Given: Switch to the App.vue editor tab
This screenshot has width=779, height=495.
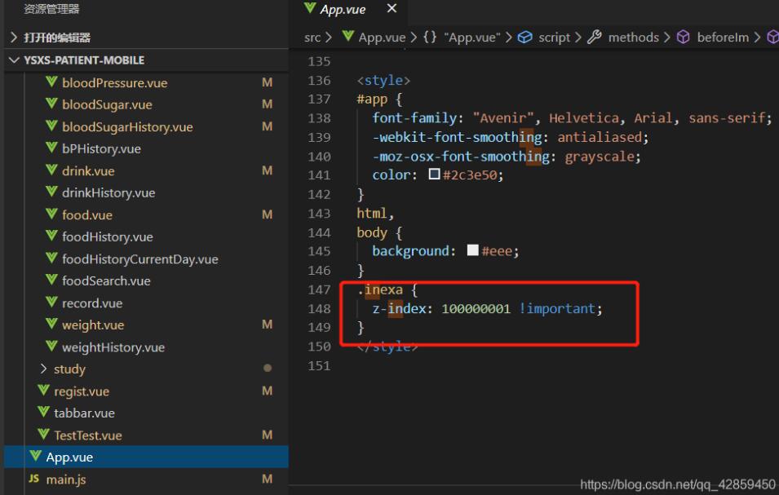Looking at the screenshot, I should coord(343,10).
